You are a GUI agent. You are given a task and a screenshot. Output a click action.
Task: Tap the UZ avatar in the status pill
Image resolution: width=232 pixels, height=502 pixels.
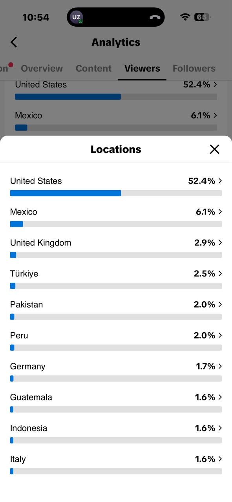(76, 17)
